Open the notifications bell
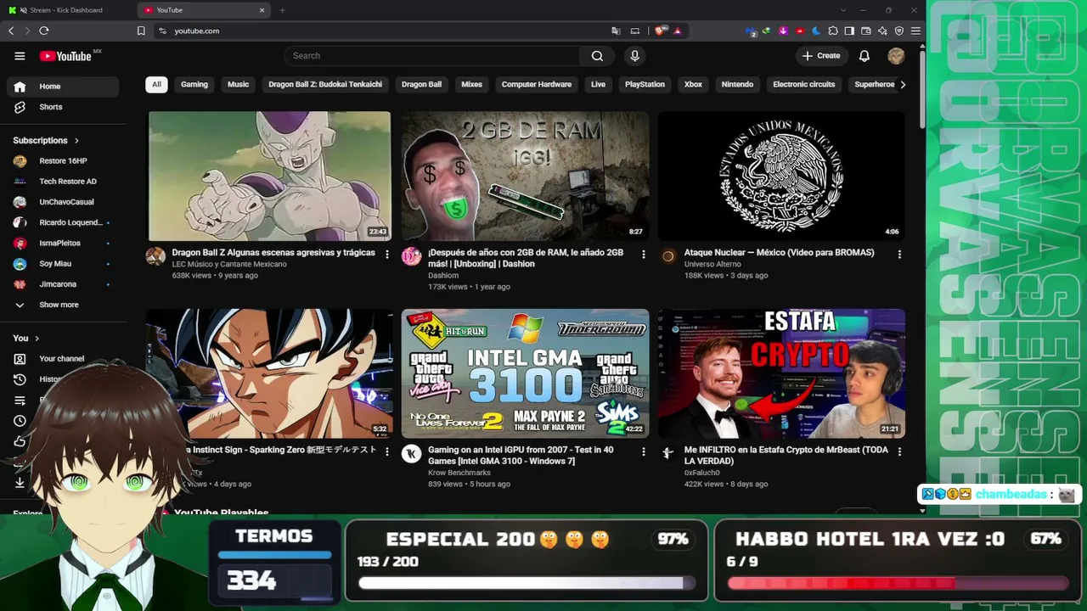Viewport: 1087px width, 611px height. coord(865,56)
